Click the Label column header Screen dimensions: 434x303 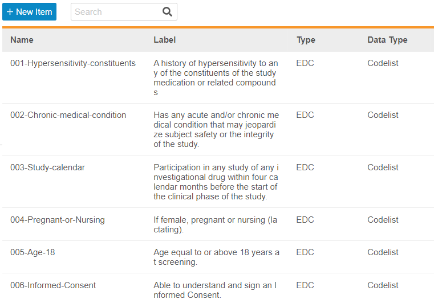(x=165, y=40)
